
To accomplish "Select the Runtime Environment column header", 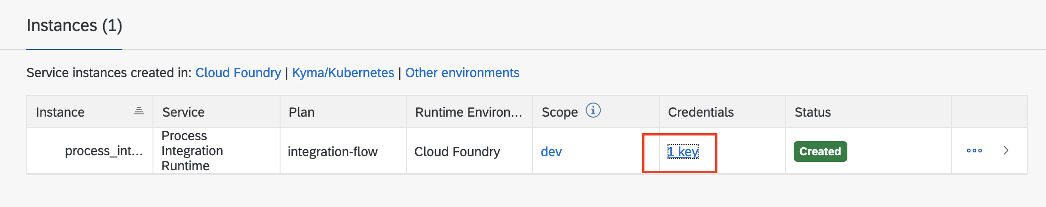I will (x=468, y=112).
